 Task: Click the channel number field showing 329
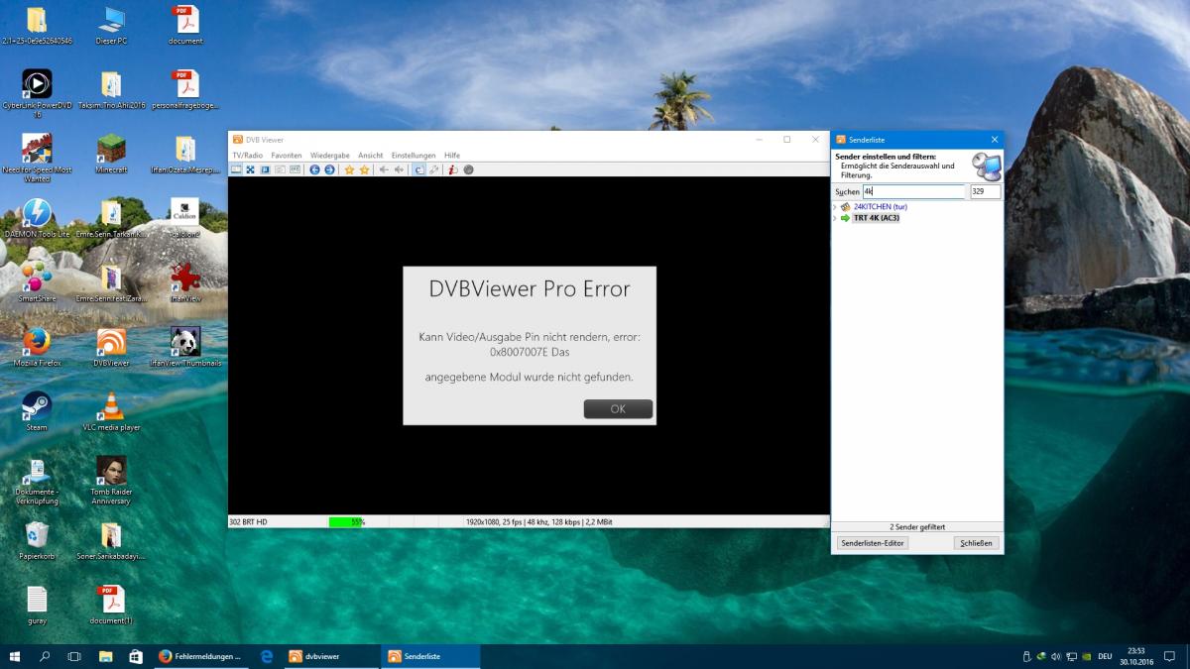986,191
